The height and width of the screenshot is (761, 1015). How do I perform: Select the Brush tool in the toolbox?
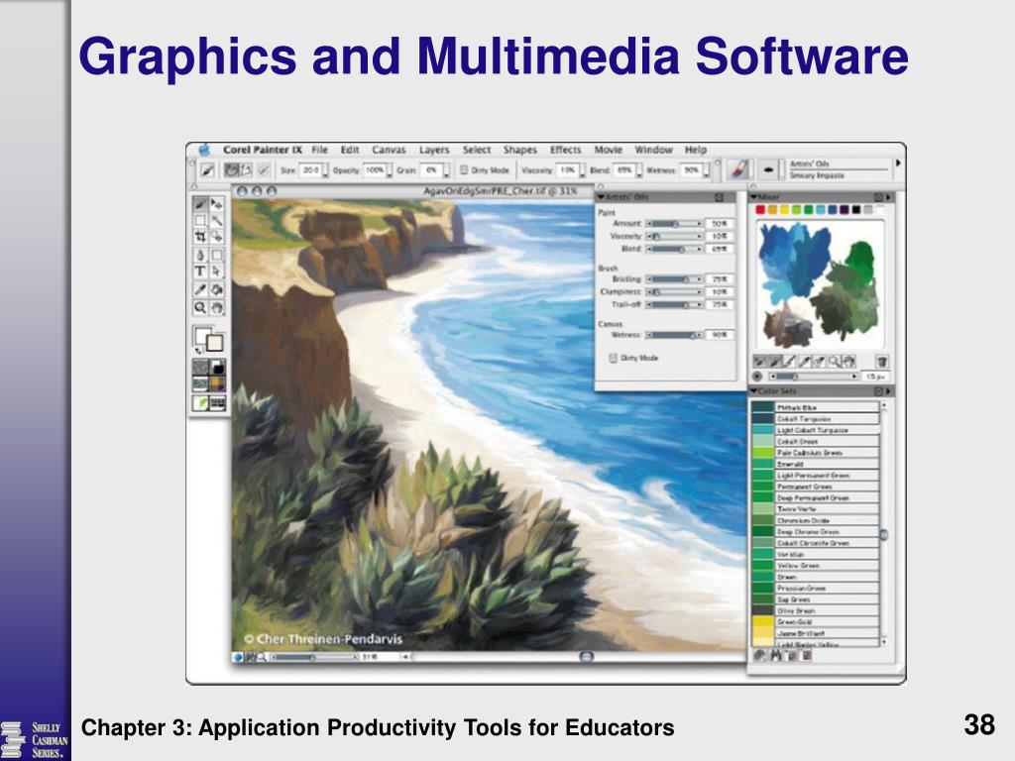(x=200, y=204)
